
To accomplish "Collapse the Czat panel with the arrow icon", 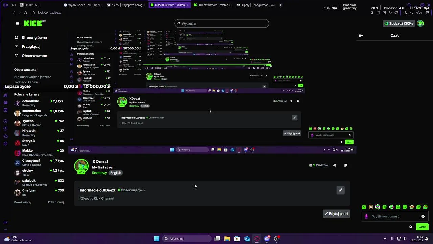I will (x=361, y=35).
